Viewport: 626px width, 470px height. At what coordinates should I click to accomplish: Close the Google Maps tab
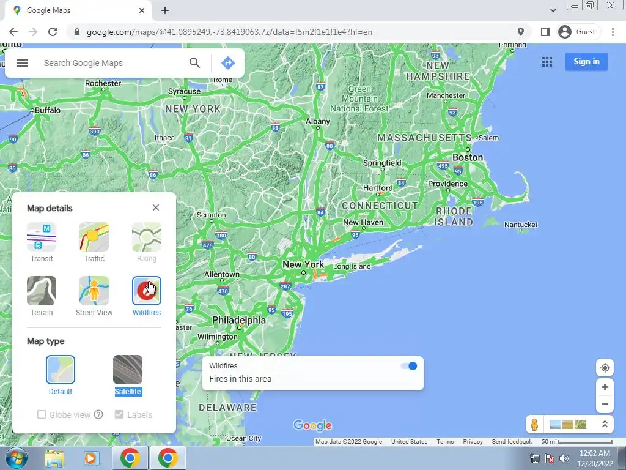(x=142, y=10)
